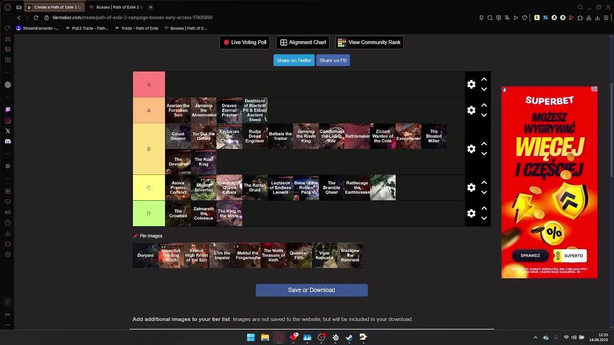
Task: Select the Create a Path of Exile 2 tab
Action: 54,7
